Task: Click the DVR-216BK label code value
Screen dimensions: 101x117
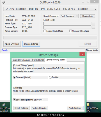Action: coord(28,16)
